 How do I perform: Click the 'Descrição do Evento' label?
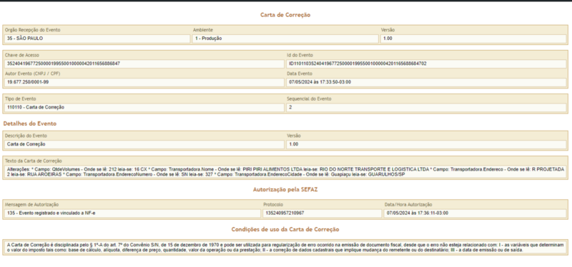[x=26, y=136]
